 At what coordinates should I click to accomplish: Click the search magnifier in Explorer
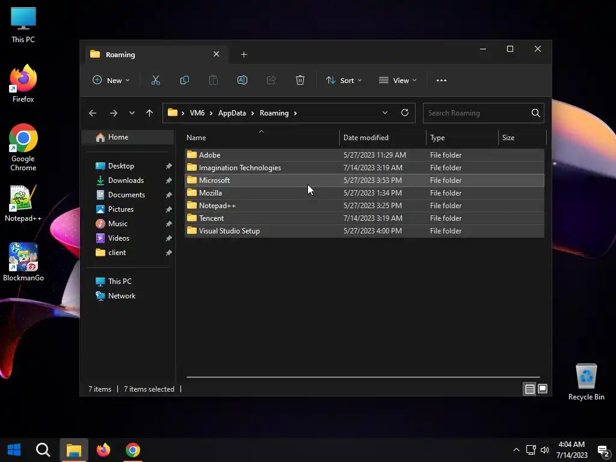535,113
